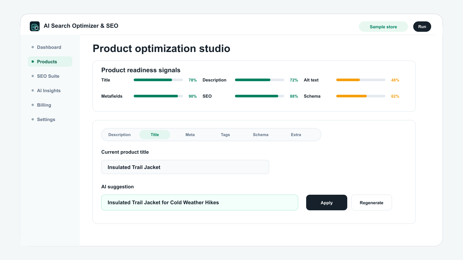
Task: Click the 88% SEO score value
Action: pyautogui.click(x=294, y=96)
